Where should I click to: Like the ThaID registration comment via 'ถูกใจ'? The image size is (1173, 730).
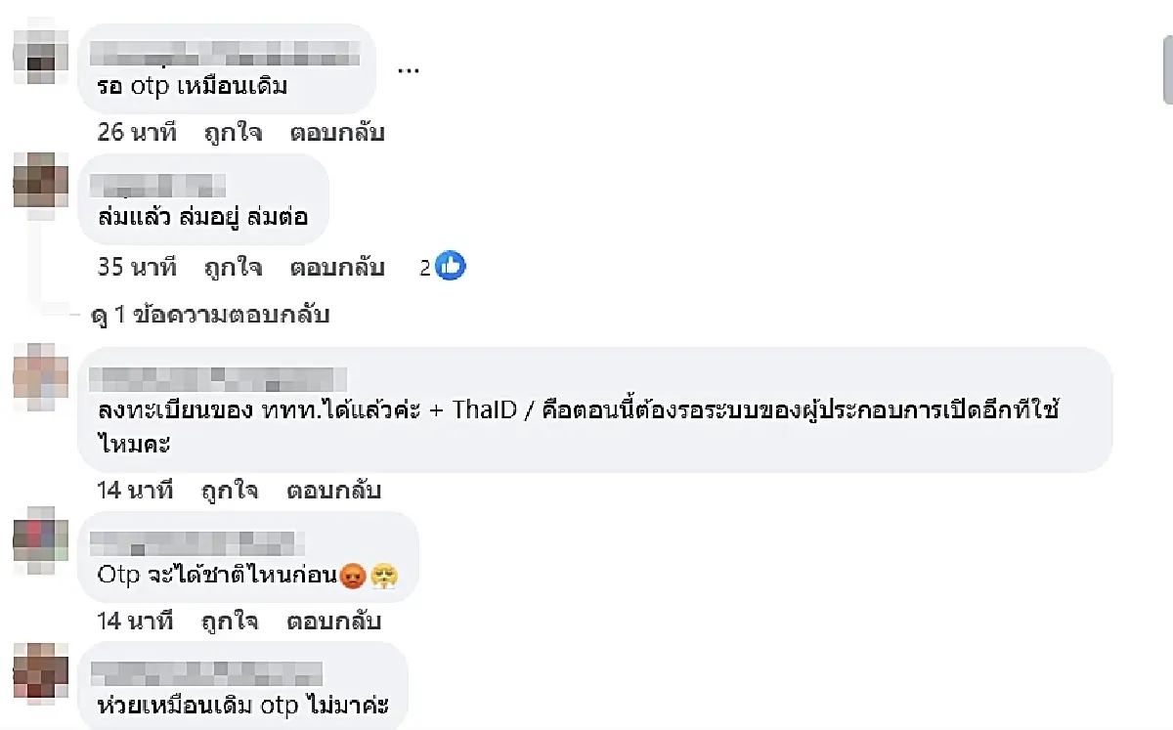tap(230, 490)
